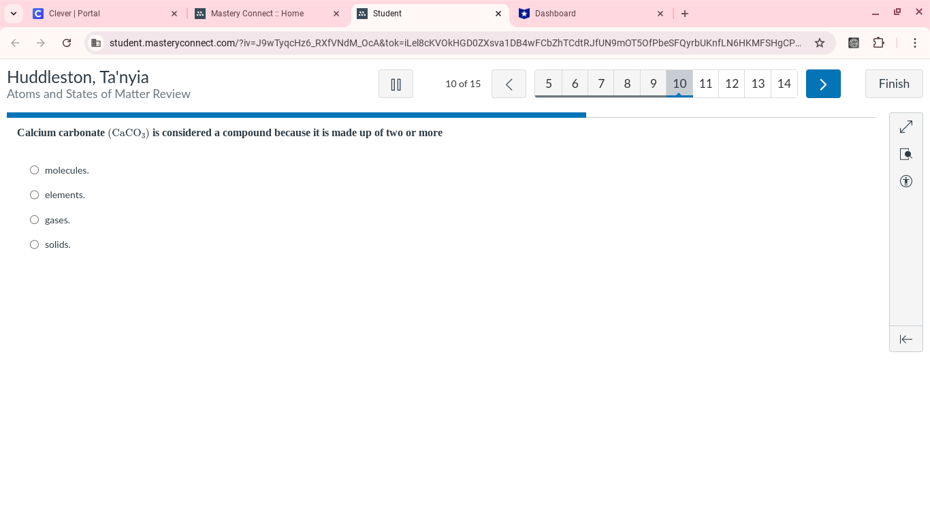Switch to the Dashboard tab
Viewport: 930px width, 523px height.
[x=591, y=14]
